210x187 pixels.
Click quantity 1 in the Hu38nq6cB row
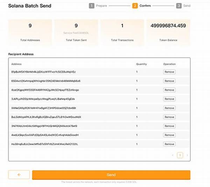(137, 144)
